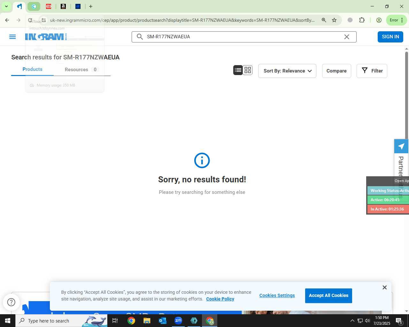The height and width of the screenshot is (327, 409).
Task: Open the volume control in tray
Action: [367, 321]
